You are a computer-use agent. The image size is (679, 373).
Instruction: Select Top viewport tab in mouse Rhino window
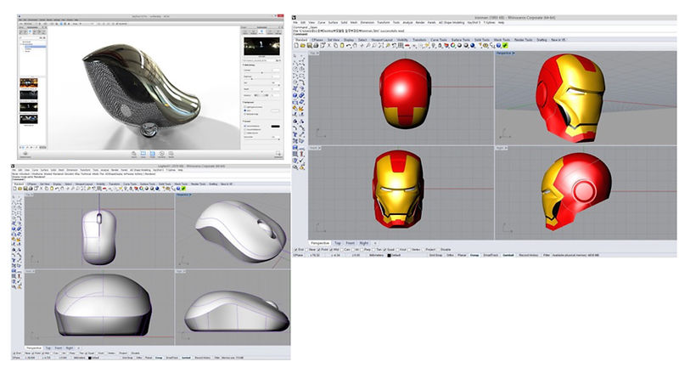pos(48,348)
